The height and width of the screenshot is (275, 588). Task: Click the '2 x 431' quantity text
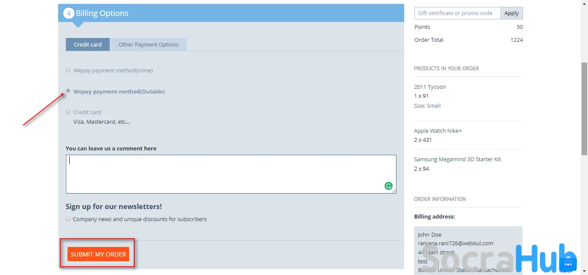pos(423,140)
